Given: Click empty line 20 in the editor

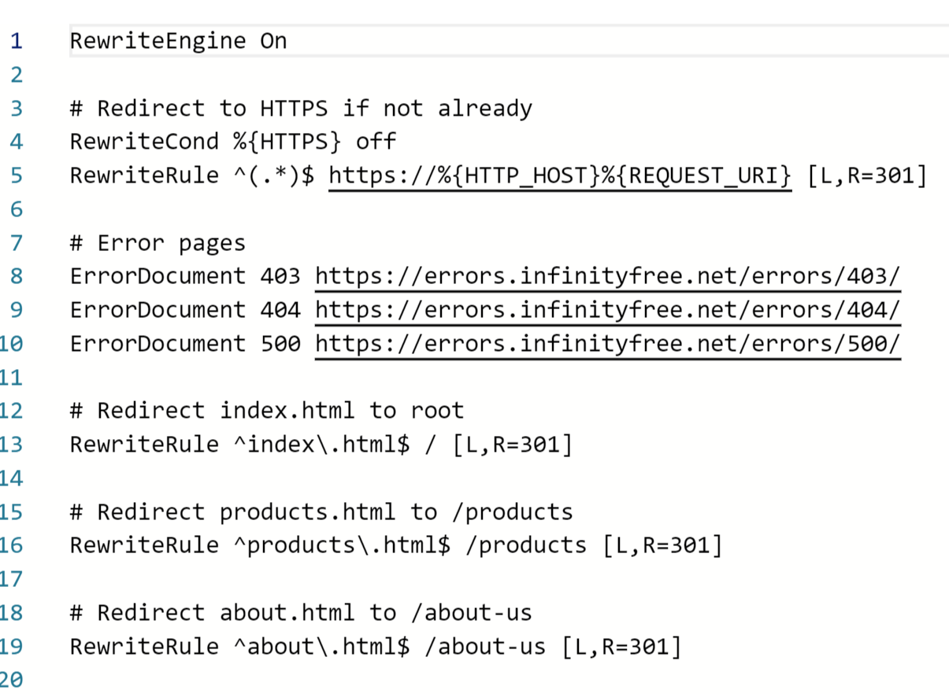Looking at the screenshot, I should [x=509, y=680].
